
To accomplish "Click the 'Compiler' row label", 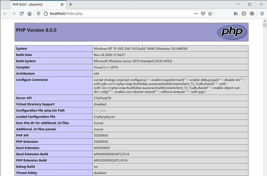I will (x=23, y=67).
